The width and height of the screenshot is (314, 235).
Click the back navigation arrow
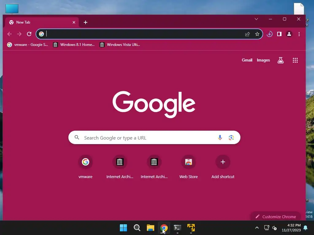coord(10,34)
